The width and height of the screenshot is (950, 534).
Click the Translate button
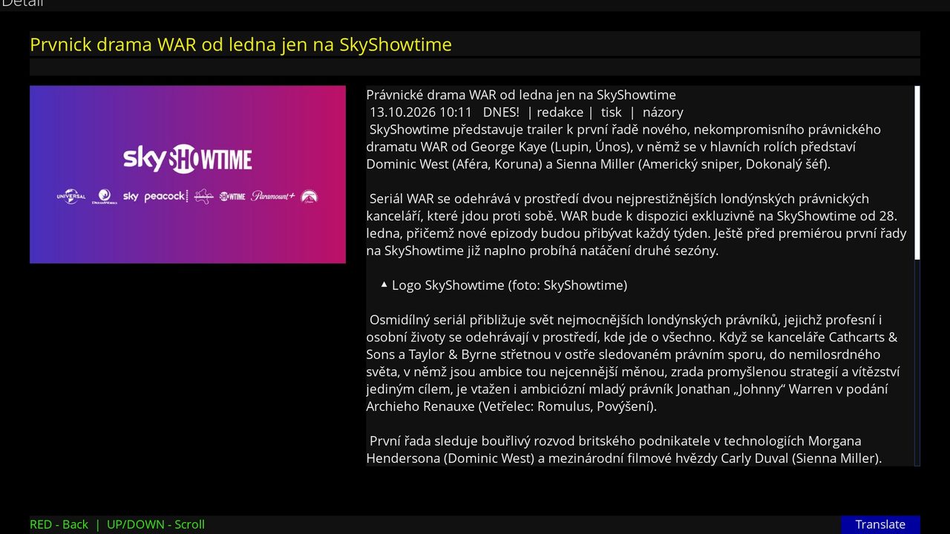[880, 524]
